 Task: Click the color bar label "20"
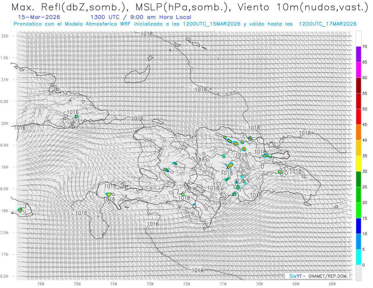click(x=365, y=203)
